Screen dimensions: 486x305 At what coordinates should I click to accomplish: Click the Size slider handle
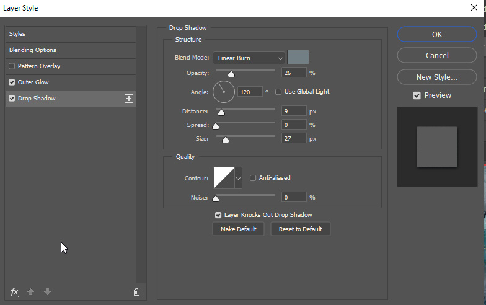point(226,139)
